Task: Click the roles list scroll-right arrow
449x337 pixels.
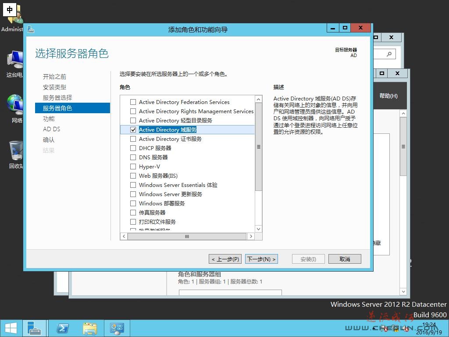Action: (251, 237)
